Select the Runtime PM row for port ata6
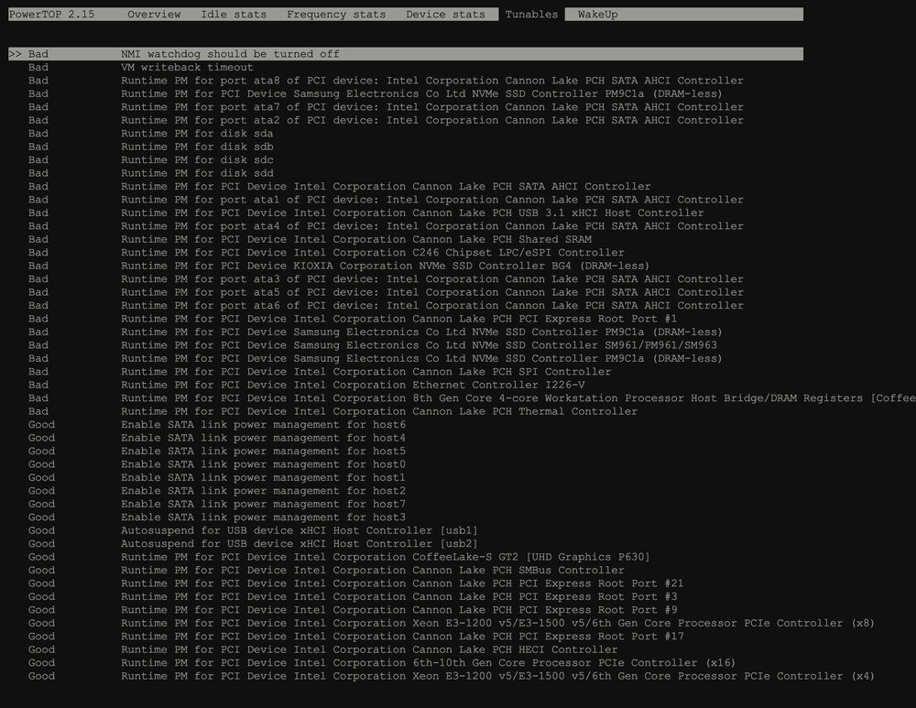 [x=386, y=306]
